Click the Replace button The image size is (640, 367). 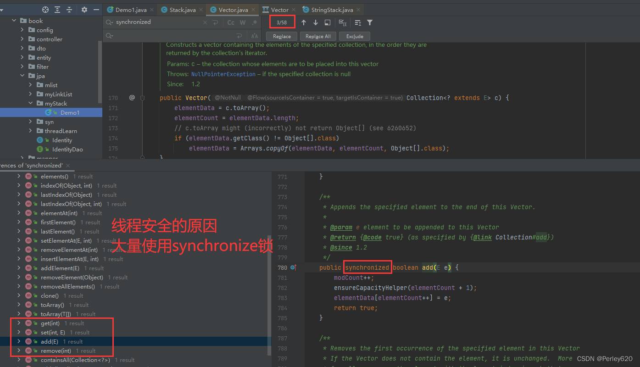click(282, 36)
